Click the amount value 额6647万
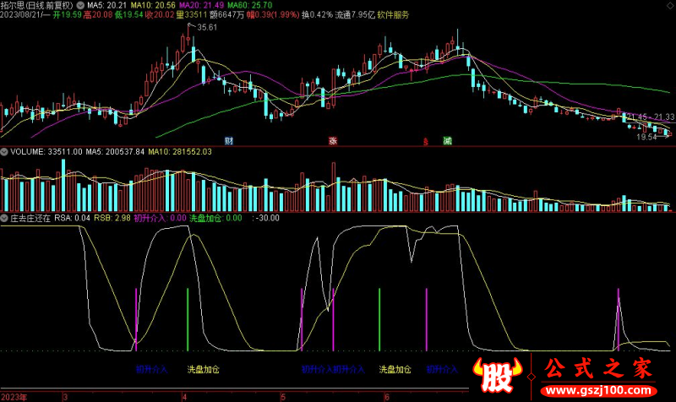The width and height of the screenshot is (676, 402). (227, 14)
